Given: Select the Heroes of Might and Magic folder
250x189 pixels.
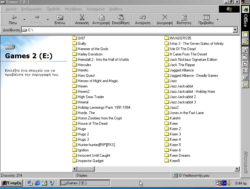Looking at the screenshot, I should (98, 81).
